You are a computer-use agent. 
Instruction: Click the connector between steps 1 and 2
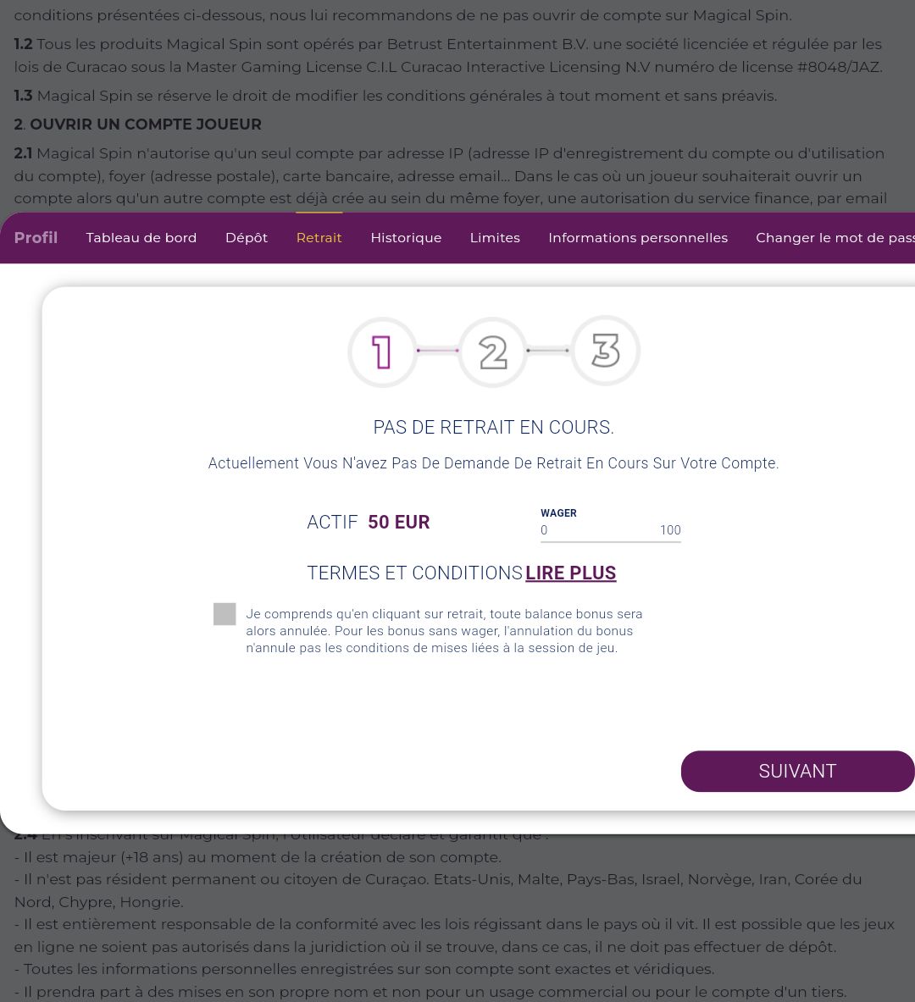[438, 350]
